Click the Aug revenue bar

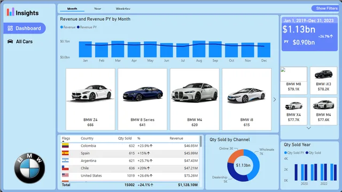click(199, 49)
